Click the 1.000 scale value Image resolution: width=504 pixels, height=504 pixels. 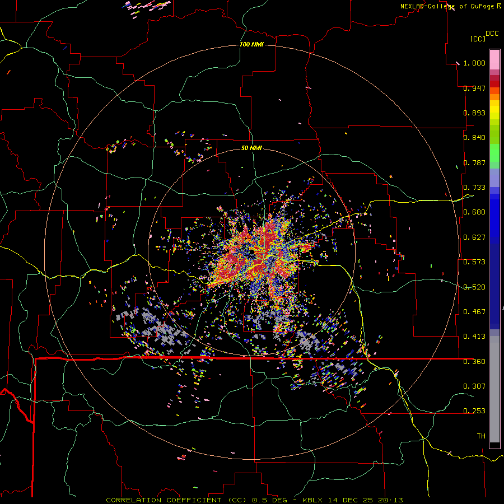(x=474, y=63)
